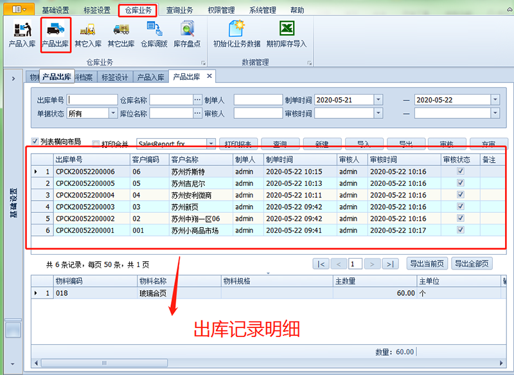Toggle 打印合并 checkbox

(96, 143)
